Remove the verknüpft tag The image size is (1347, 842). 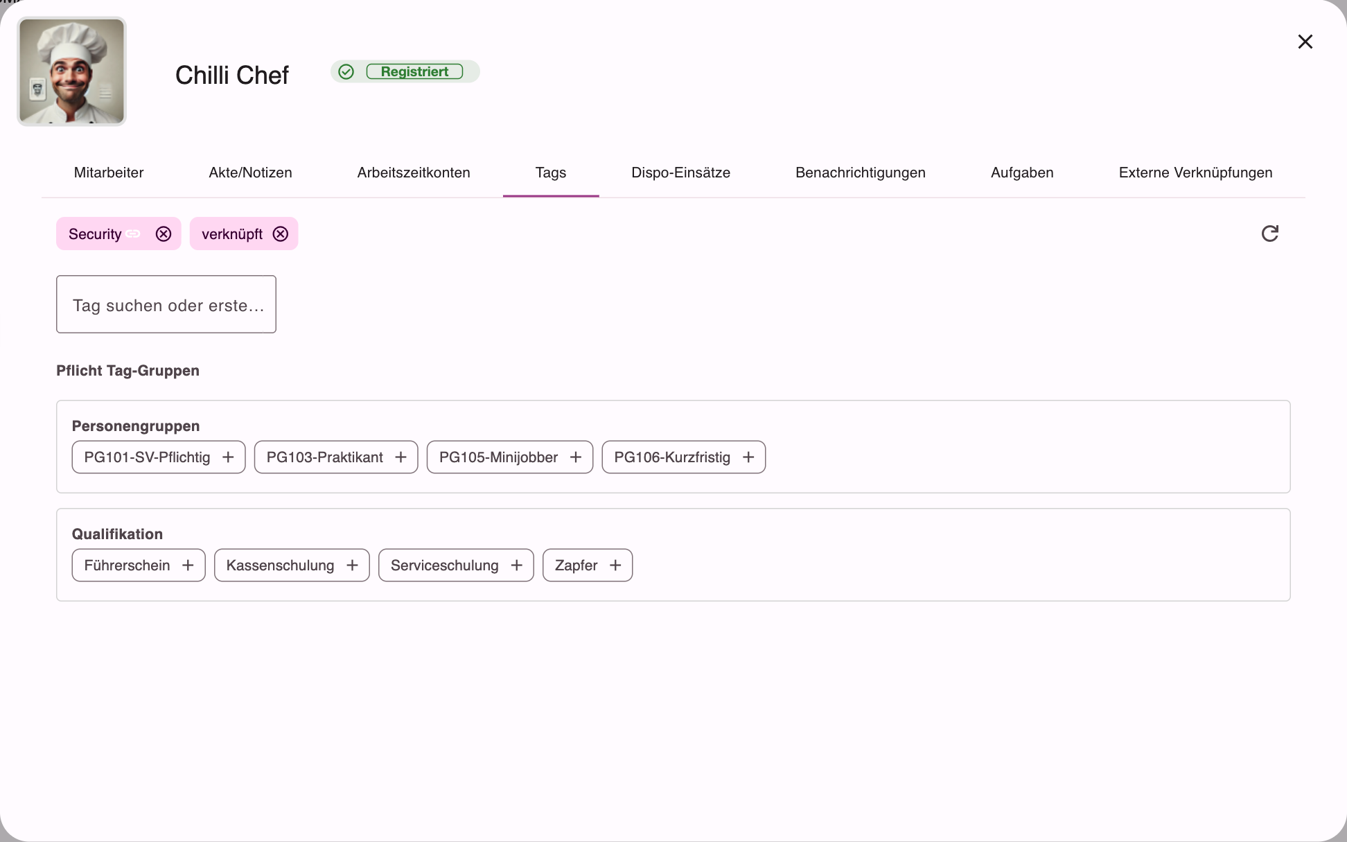(281, 234)
